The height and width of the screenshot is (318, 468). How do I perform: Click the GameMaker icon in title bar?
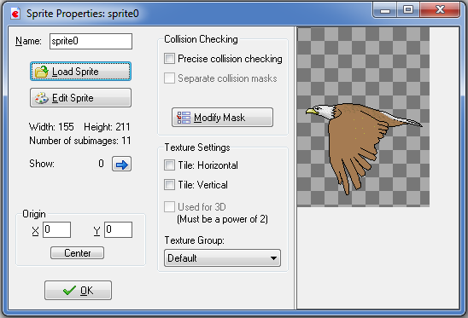click(x=15, y=14)
